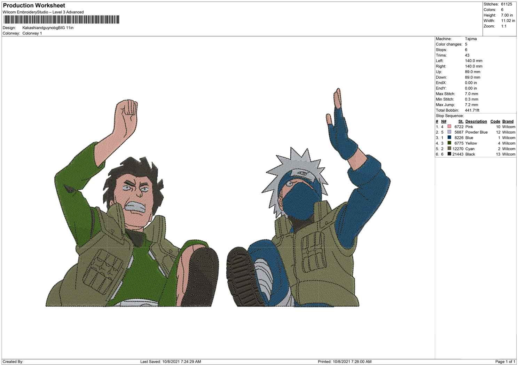Click the "Page 1 of 1" footer text
This screenshot has height=365, width=518.
tap(505, 362)
